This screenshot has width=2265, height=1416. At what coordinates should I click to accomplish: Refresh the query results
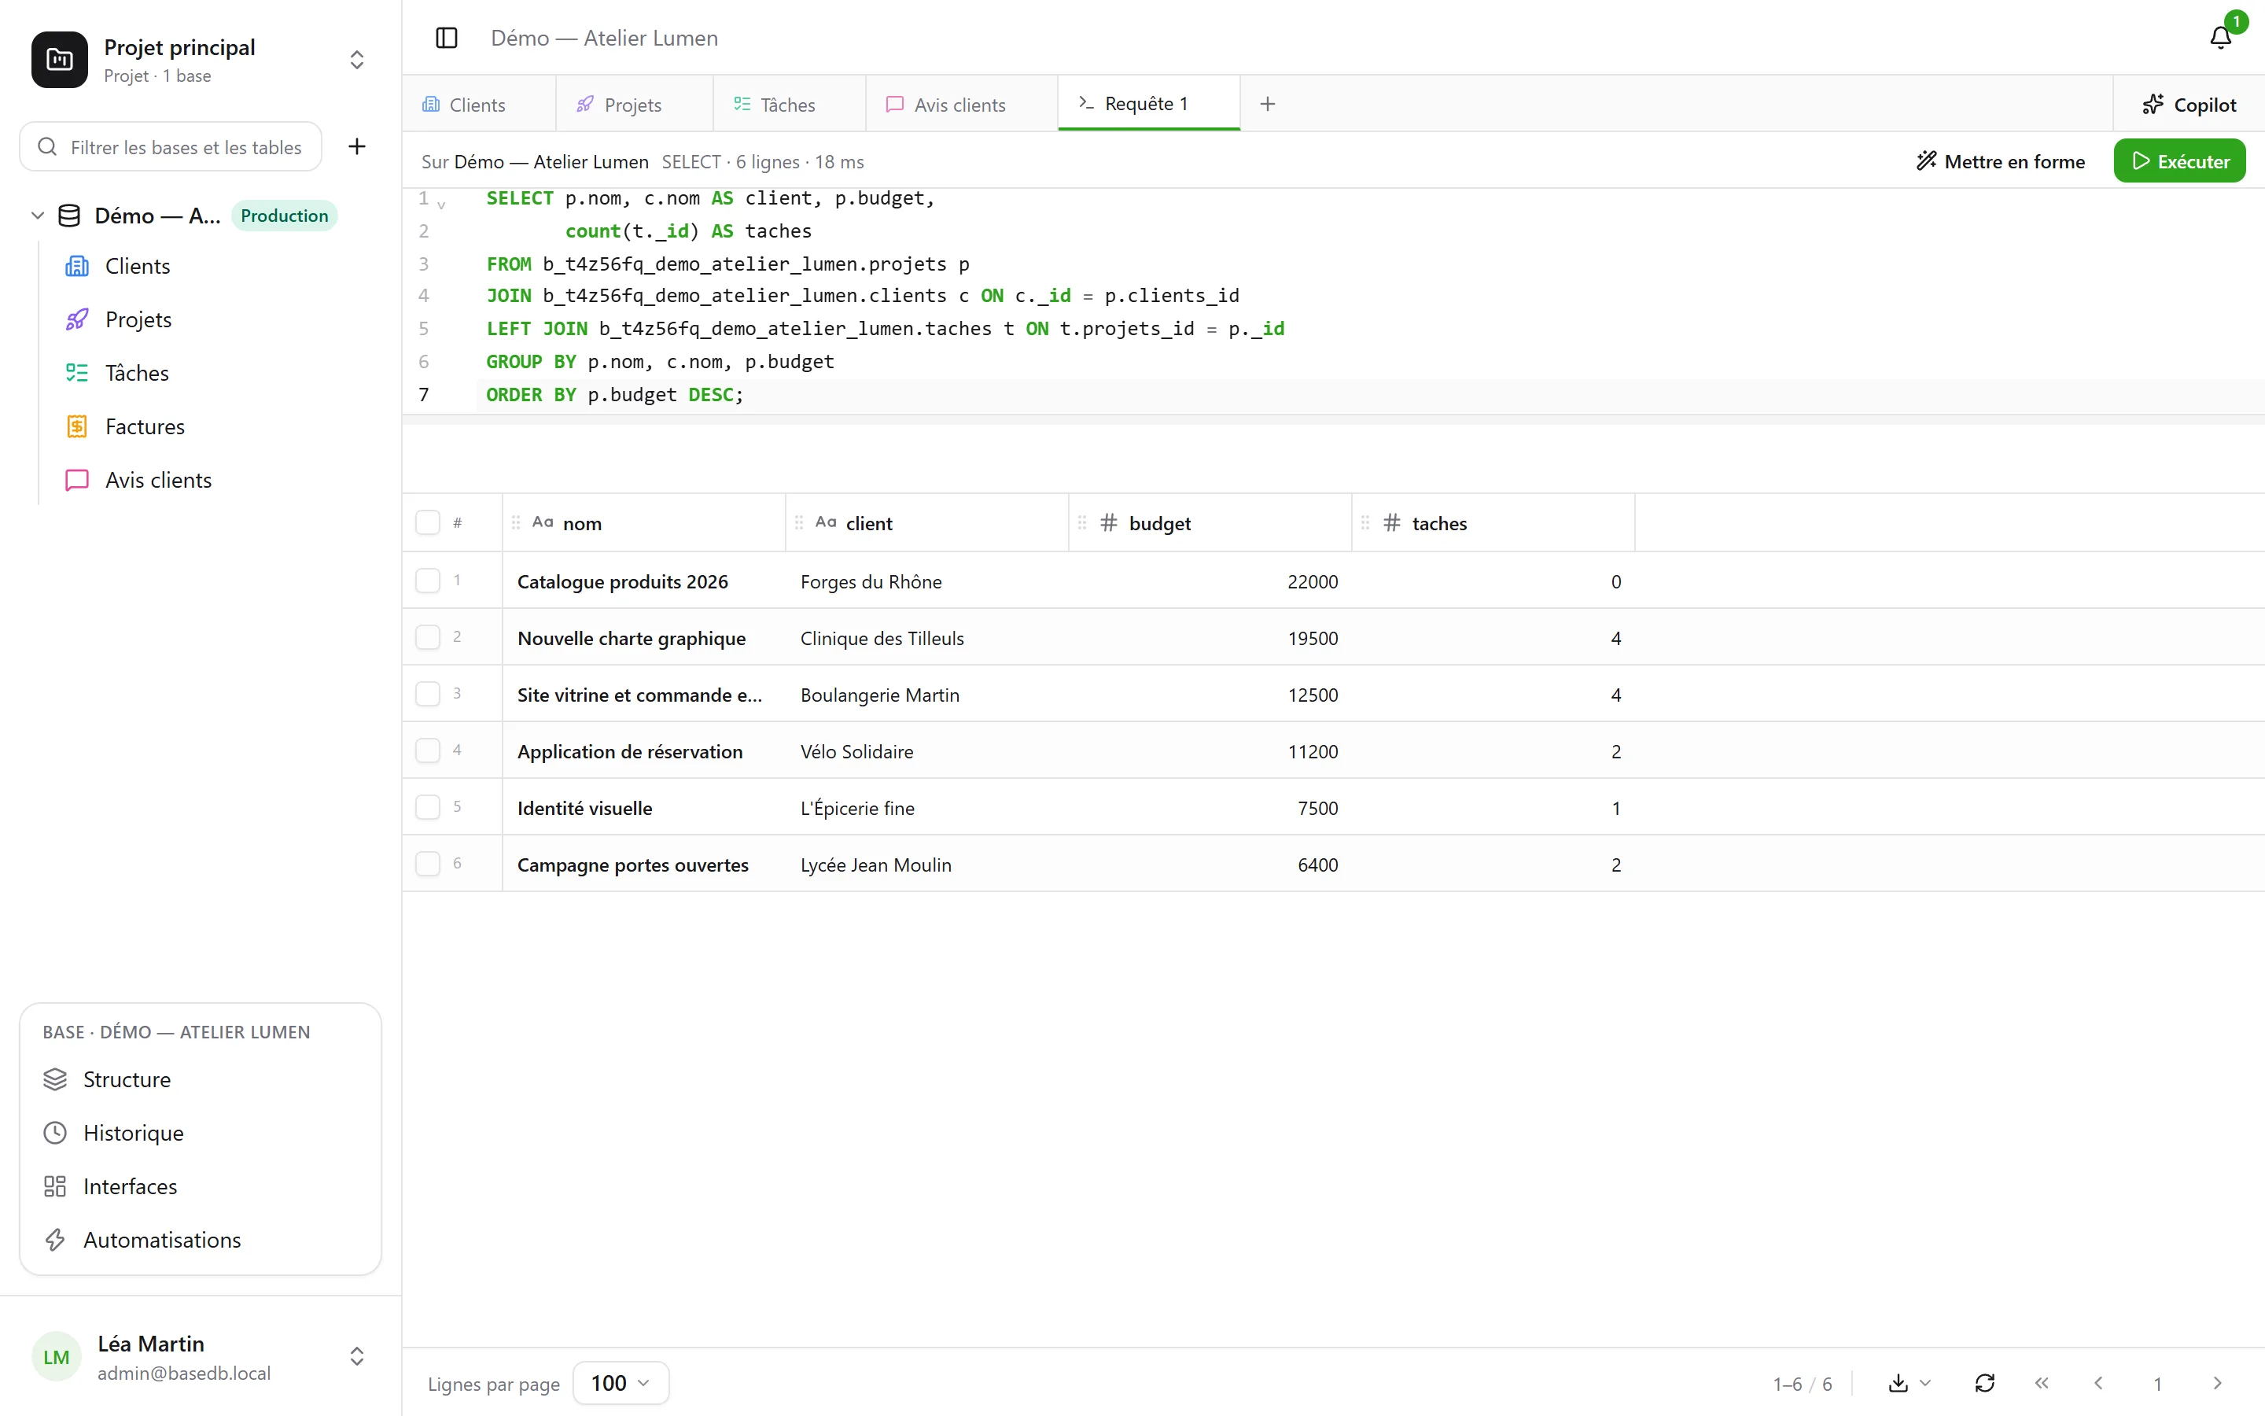(1984, 1382)
